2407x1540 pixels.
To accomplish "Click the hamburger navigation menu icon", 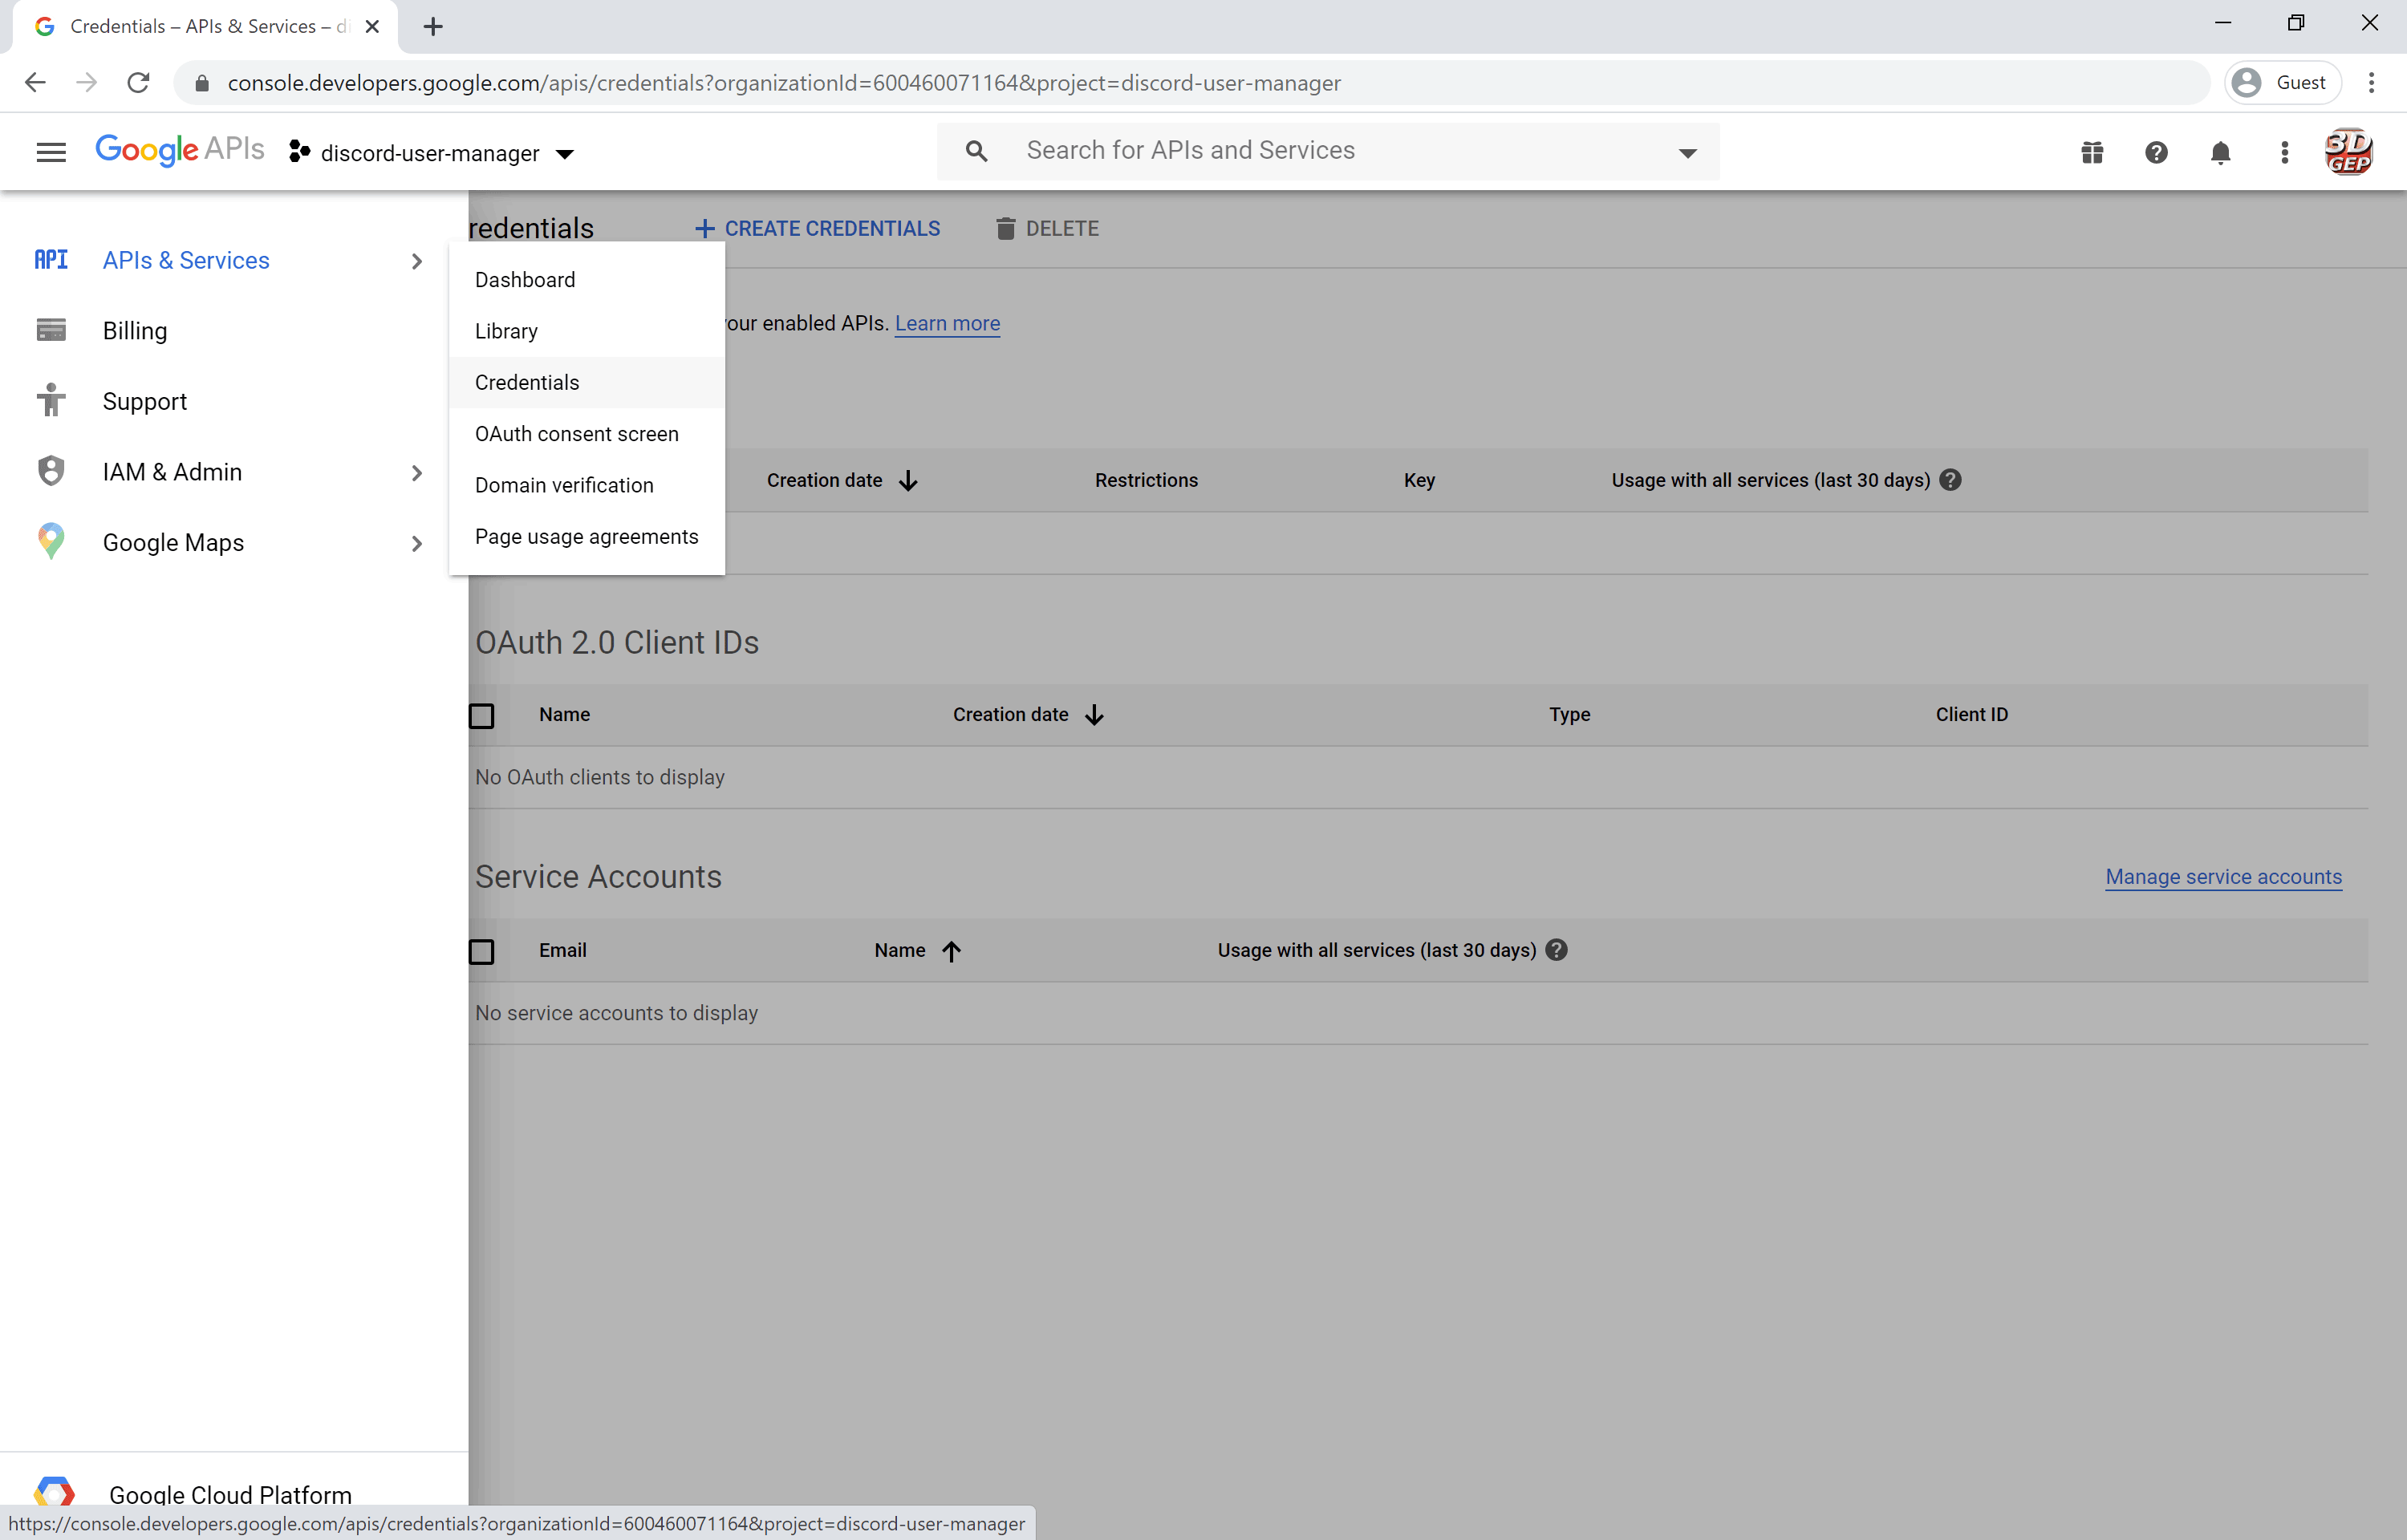I will coord(51,152).
